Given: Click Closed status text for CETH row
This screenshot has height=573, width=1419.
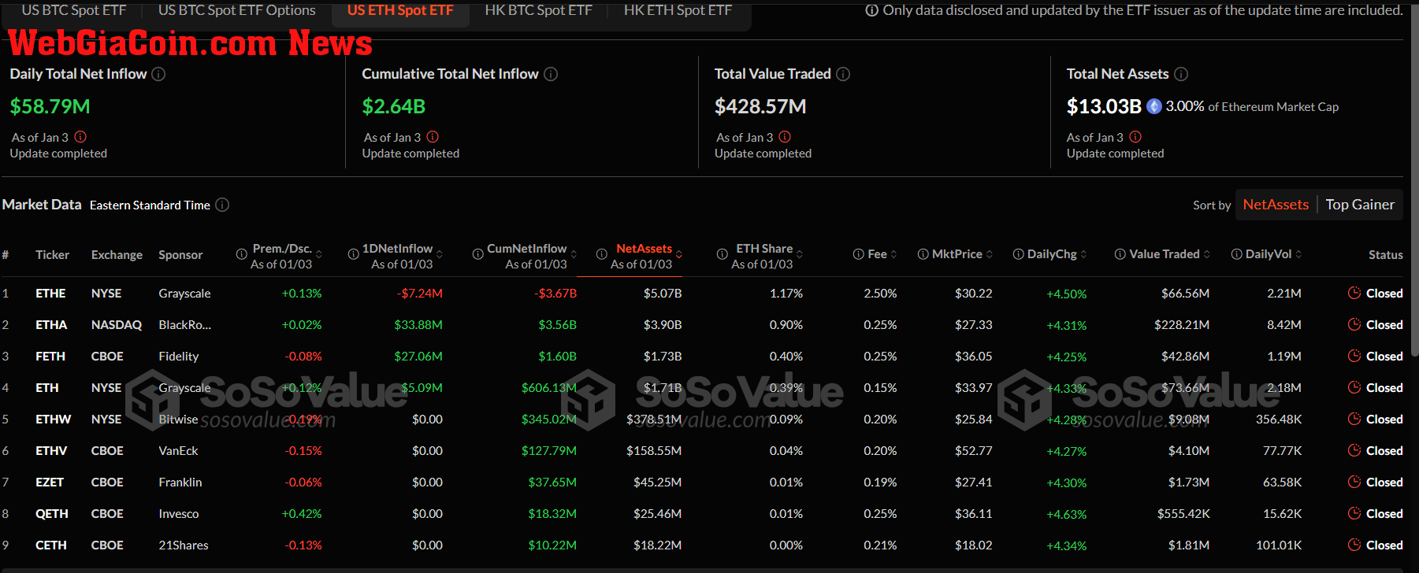Looking at the screenshot, I should click(x=1384, y=545).
